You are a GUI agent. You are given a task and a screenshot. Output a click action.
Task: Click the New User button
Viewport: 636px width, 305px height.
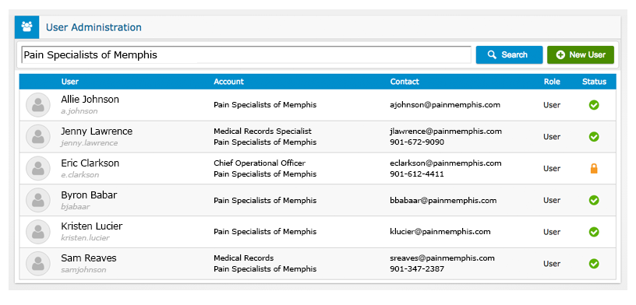tap(581, 54)
